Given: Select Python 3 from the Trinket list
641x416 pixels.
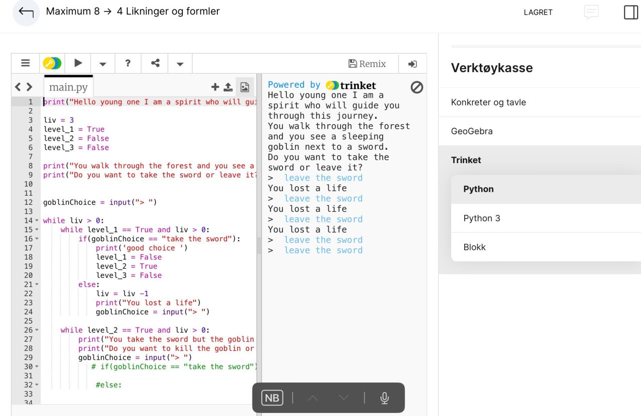Looking at the screenshot, I should 481,218.
